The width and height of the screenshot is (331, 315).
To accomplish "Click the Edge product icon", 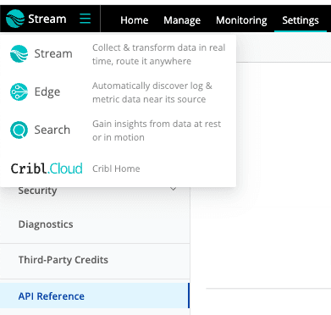I will [x=19, y=91].
